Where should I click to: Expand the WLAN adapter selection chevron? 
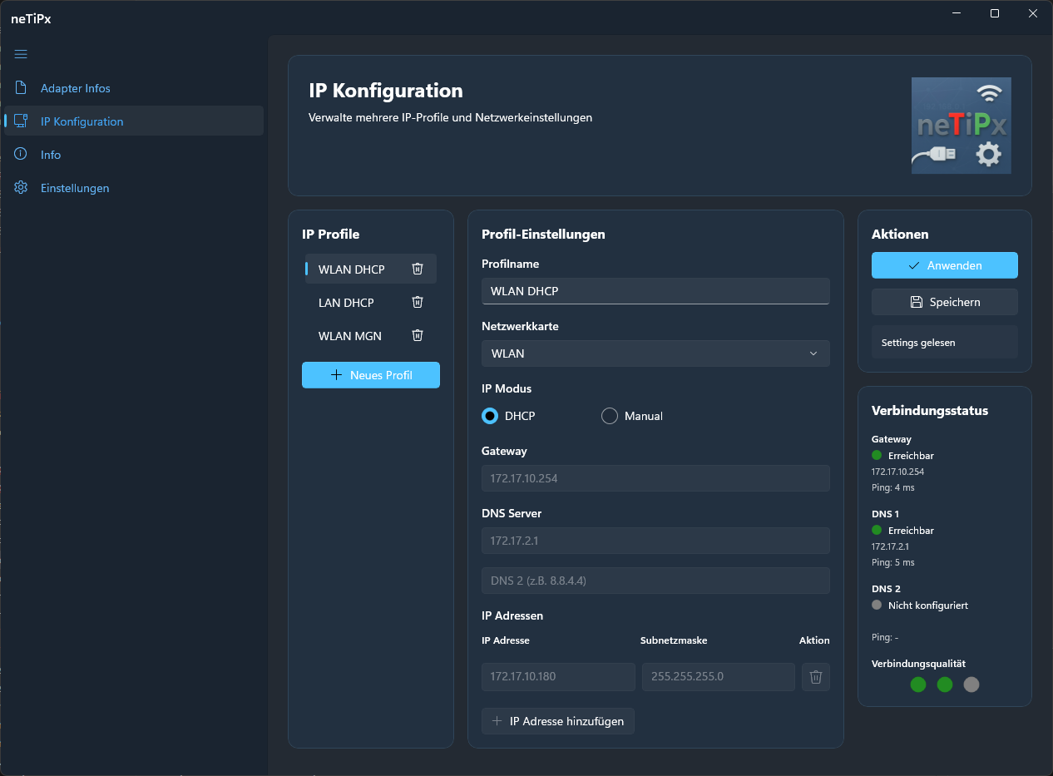[x=813, y=353]
